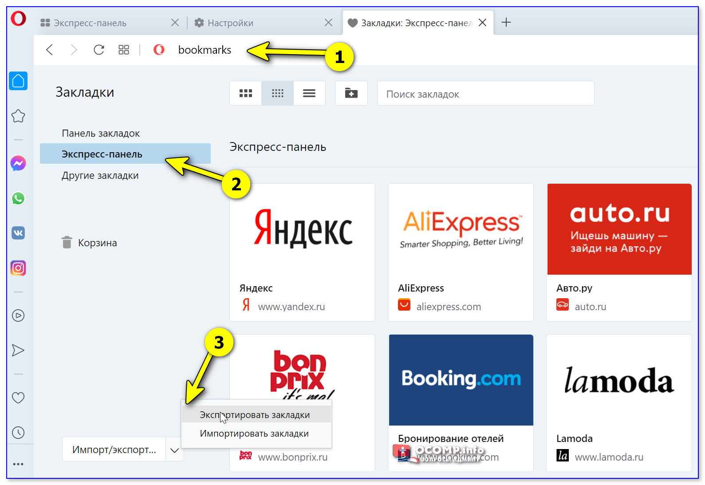Select Экспресс-панель folder in the left folder list
Viewport: 705px width, 485px height.
coord(125,154)
